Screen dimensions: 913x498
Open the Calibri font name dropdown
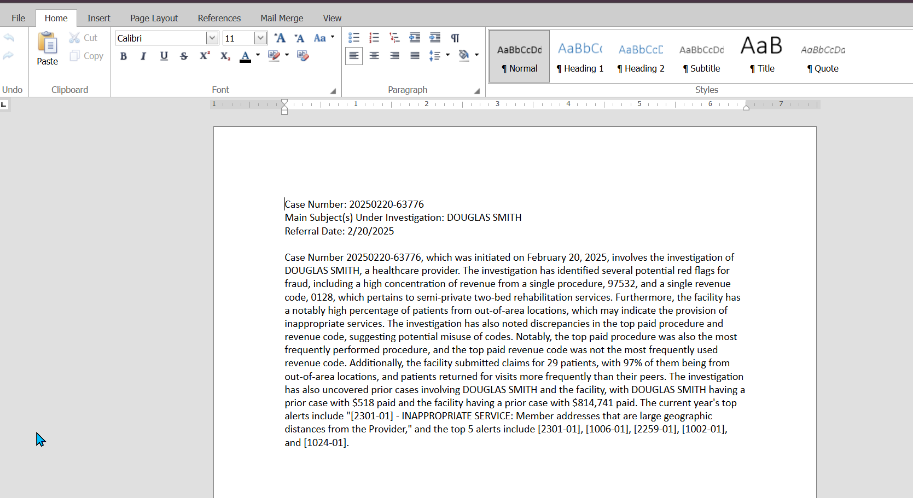tap(212, 38)
